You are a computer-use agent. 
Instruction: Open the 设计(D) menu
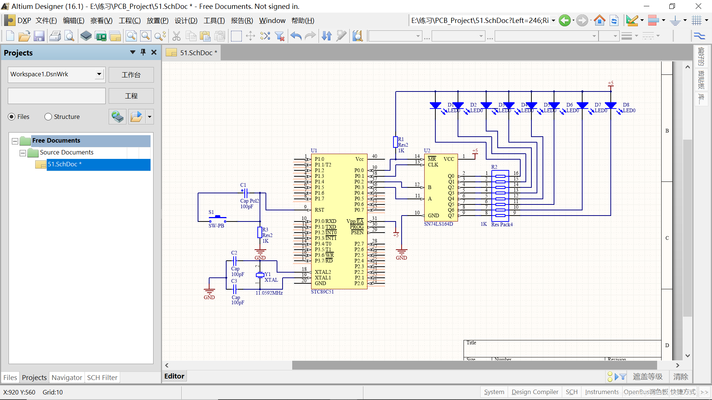pyautogui.click(x=186, y=20)
